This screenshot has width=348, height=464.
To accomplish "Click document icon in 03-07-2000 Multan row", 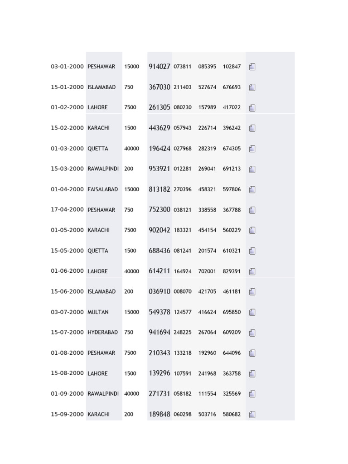I will click(x=252, y=312).
